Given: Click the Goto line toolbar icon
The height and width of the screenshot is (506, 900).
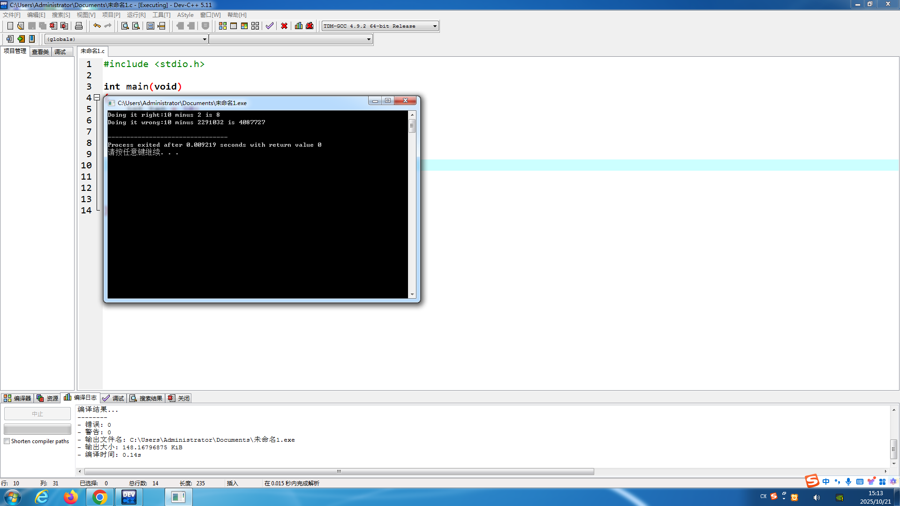Looking at the screenshot, I should 161,26.
